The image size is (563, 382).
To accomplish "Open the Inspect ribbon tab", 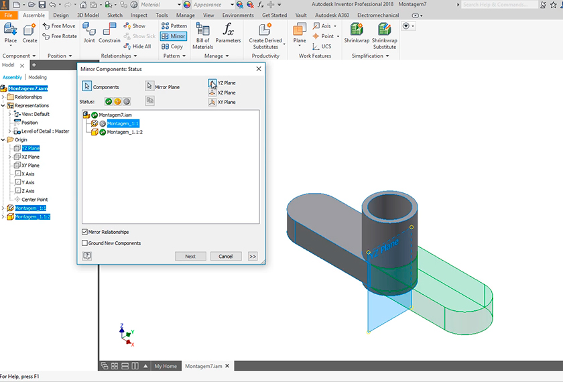I will tap(139, 15).
